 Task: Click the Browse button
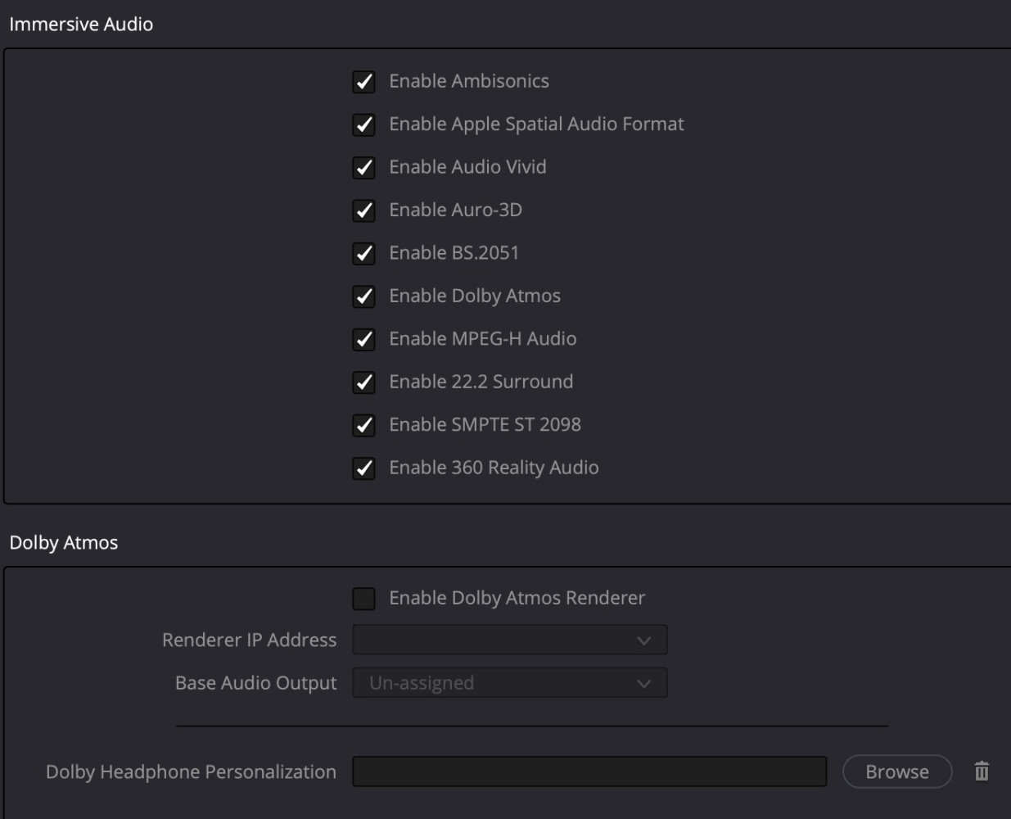[x=897, y=771]
